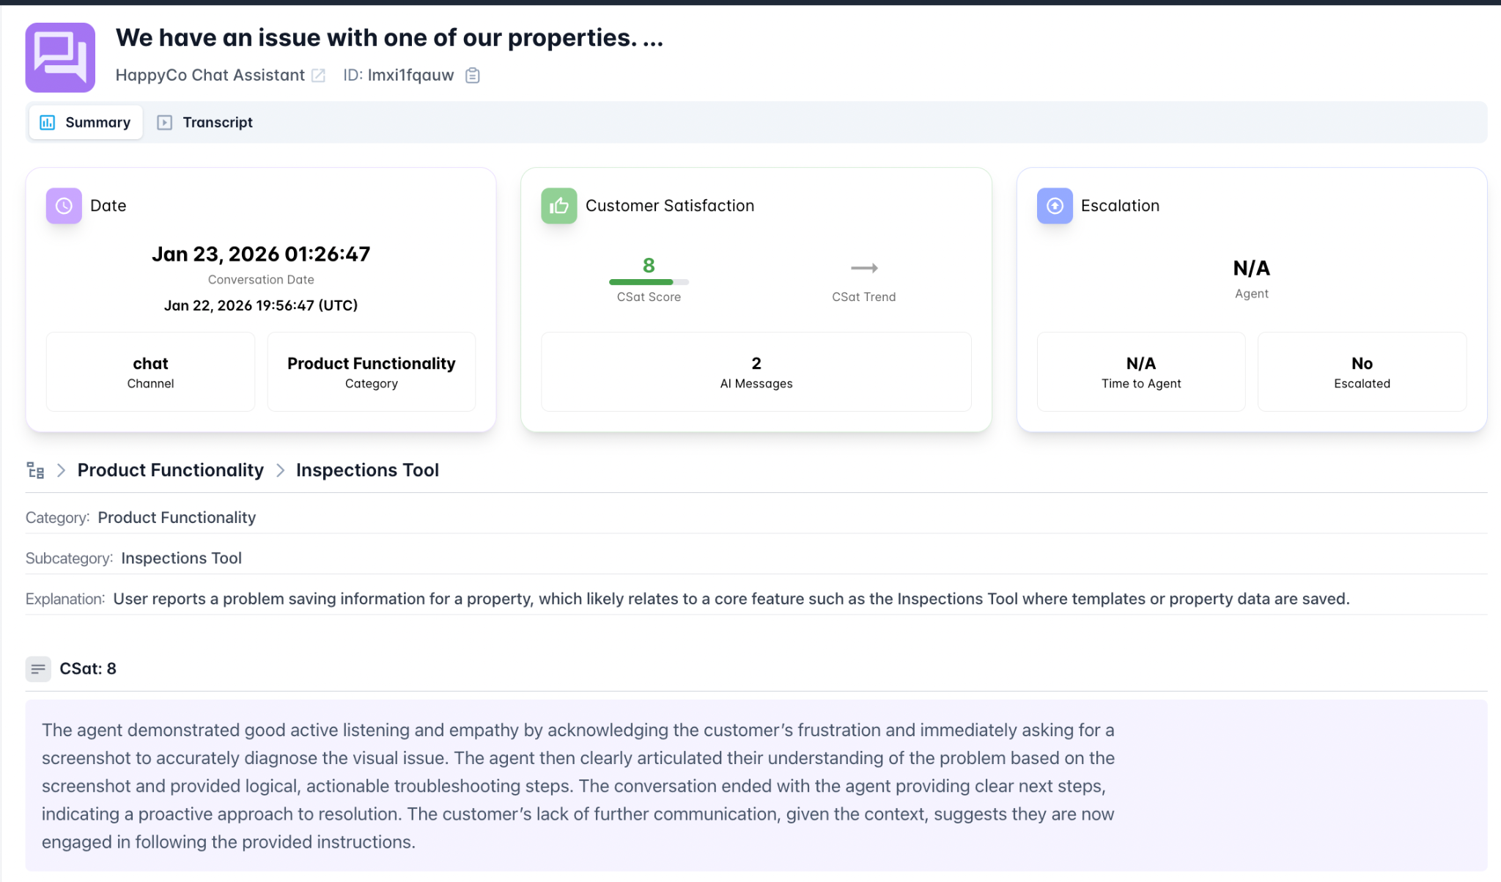Click the Customer Satisfaction thumbs-up icon

coord(559,206)
